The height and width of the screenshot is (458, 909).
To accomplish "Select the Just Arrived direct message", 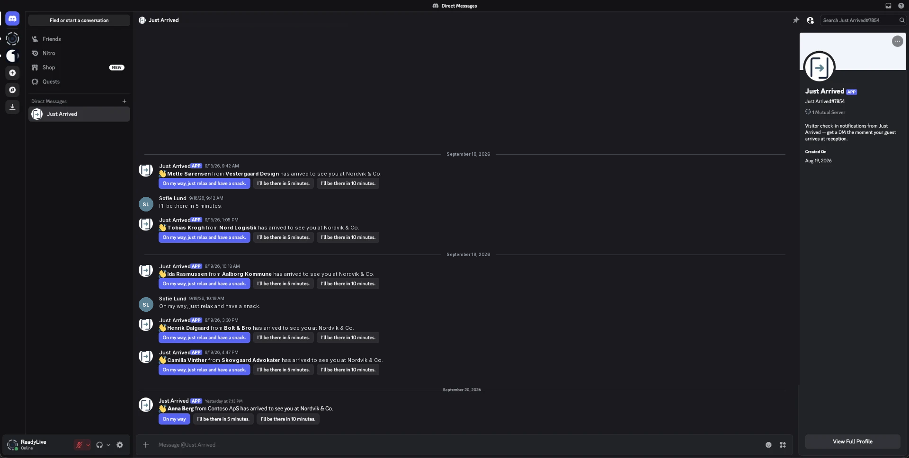I will pos(79,114).
